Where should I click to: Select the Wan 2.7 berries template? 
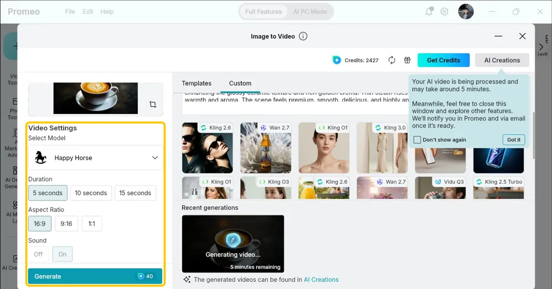pos(382,188)
